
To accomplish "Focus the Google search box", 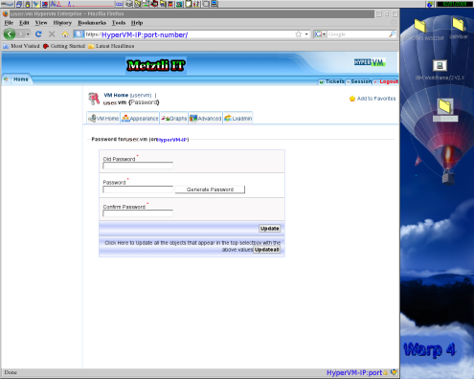I will point(357,34).
